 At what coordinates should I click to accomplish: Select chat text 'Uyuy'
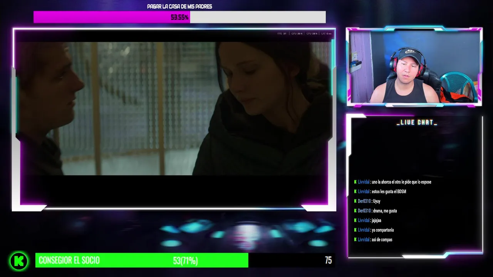click(x=377, y=201)
